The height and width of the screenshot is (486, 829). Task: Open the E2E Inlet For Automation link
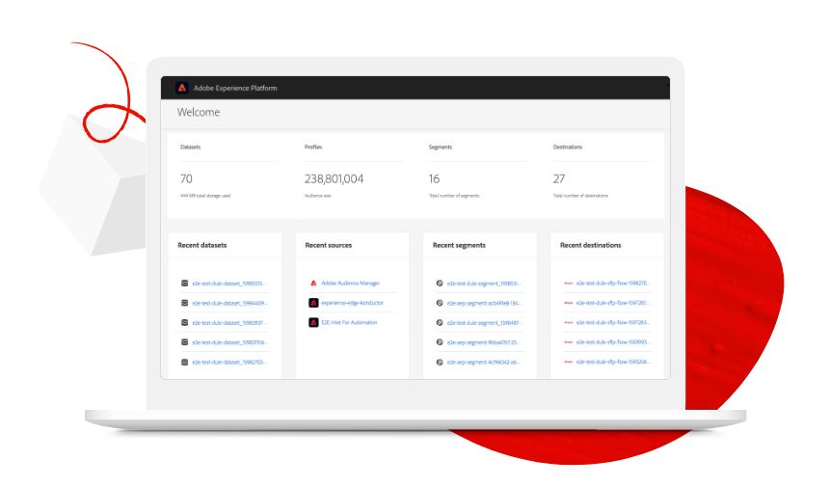point(350,323)
